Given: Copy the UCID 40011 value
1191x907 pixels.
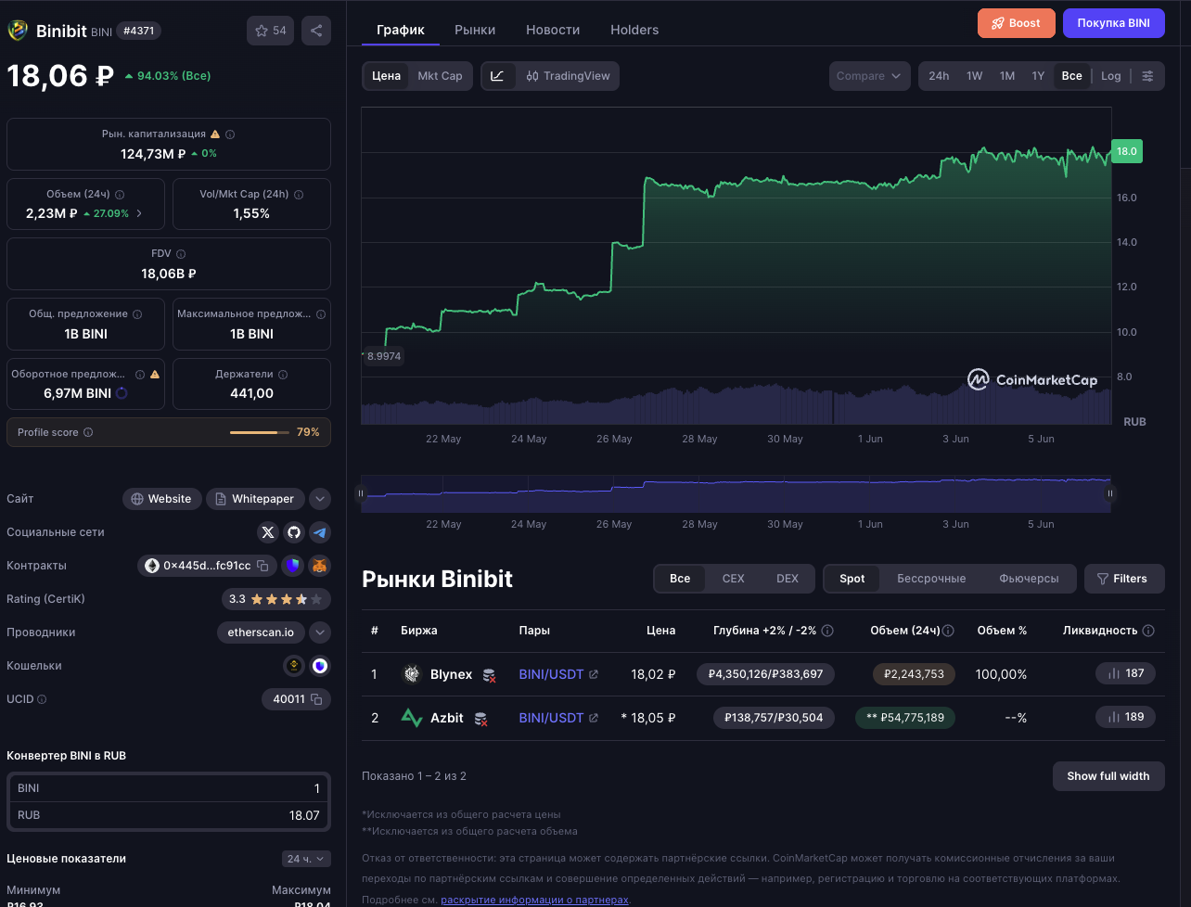Looking at the screenshot, I should coord(316,699).
